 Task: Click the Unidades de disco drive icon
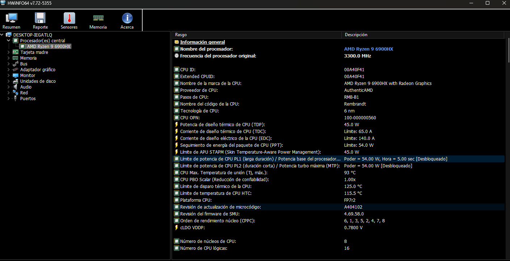point(15,81)
